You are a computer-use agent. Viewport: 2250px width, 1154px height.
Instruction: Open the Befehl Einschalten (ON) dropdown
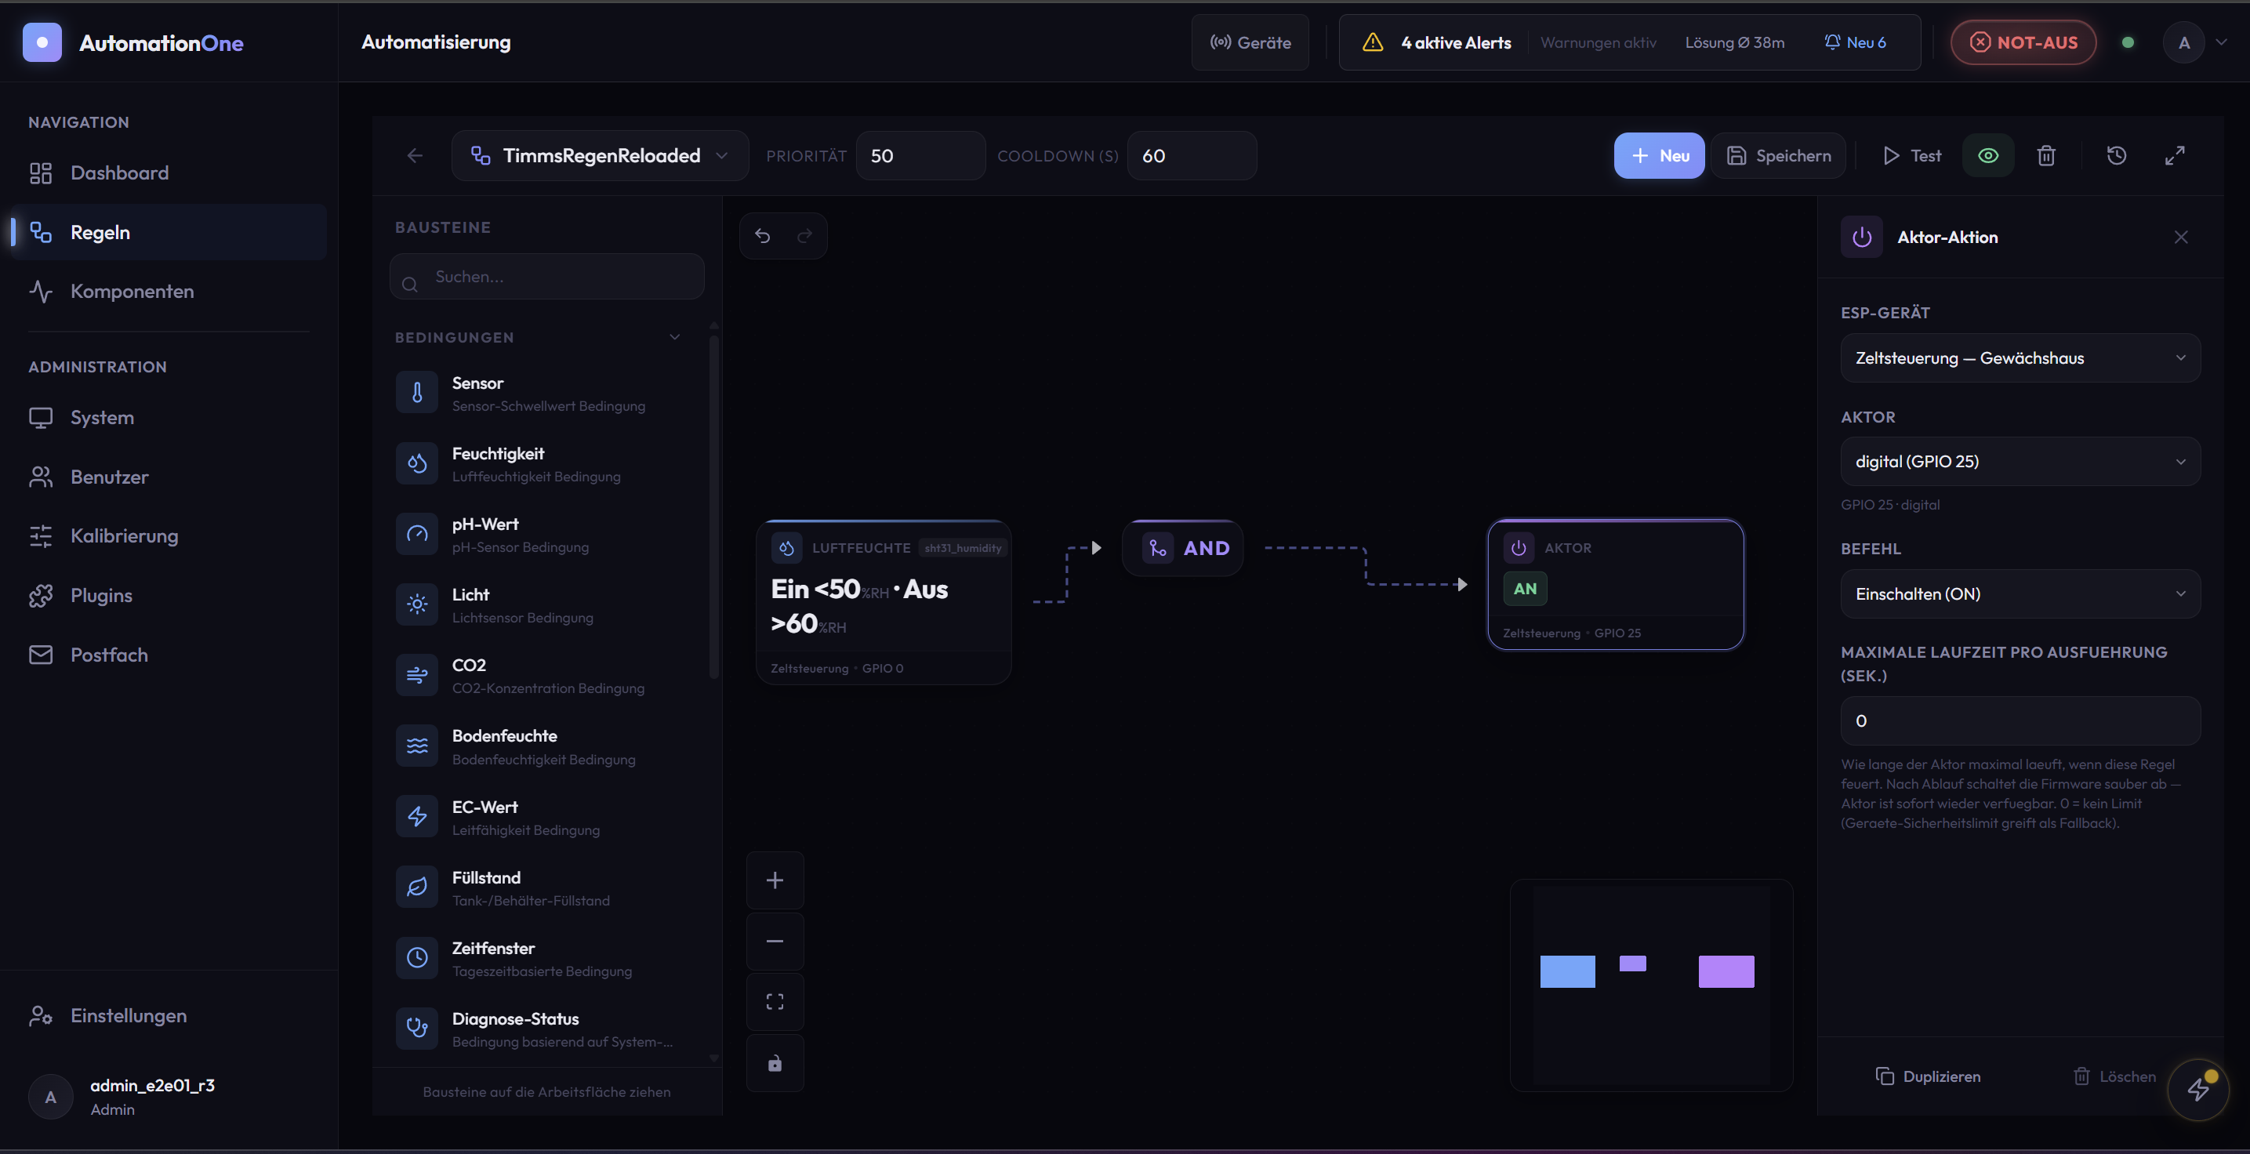tap(2020, 594)
